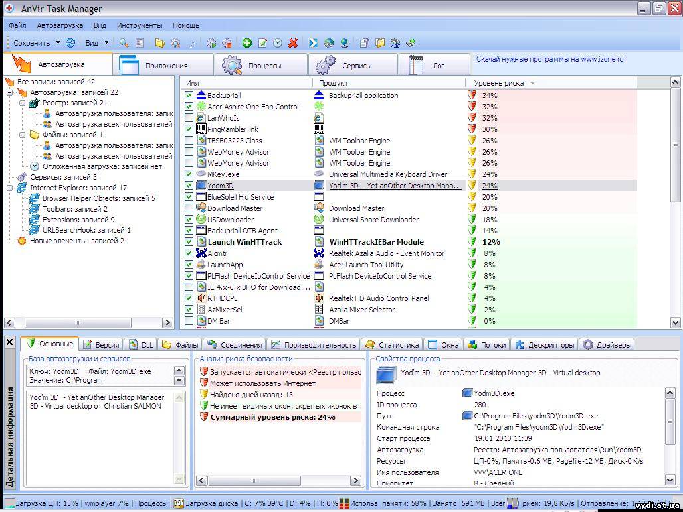Open the Автозагрузка menu in the menu bar
This screenshot has height=512, width=683.
pyautogui.click(x=60, y=25)
